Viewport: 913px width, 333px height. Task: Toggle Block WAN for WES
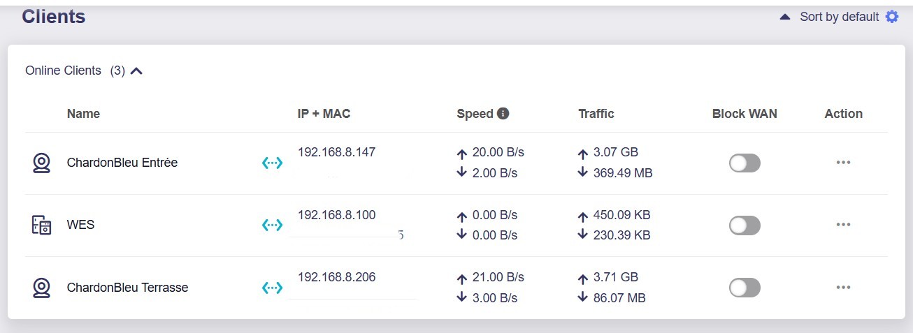745,225
